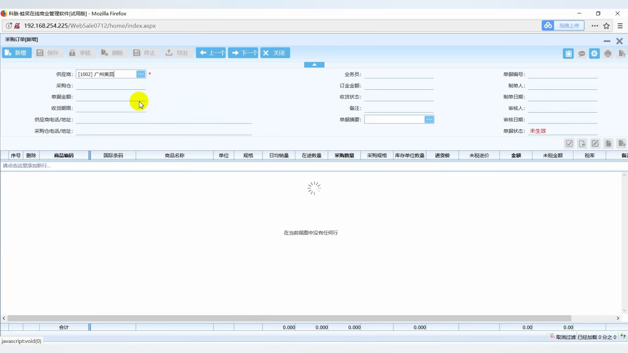The height and width of the screenshot is (353, 628).
Task: Open the speech bubble comments icon
Action: pyautogui.click(x=581, y=53)
